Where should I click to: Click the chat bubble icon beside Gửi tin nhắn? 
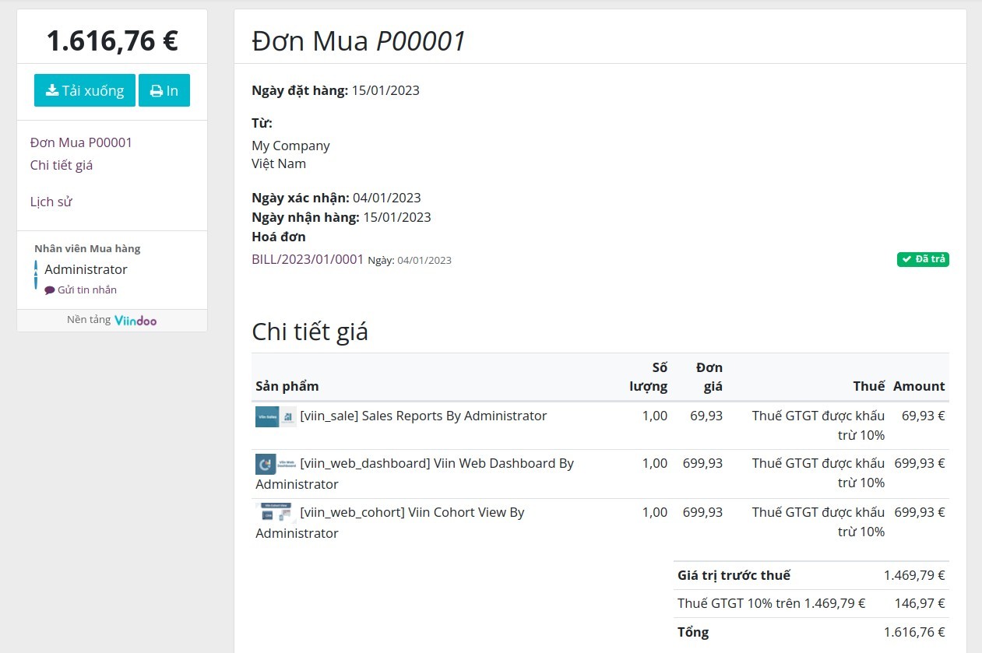pyautogui.click(x=50, y=290)
